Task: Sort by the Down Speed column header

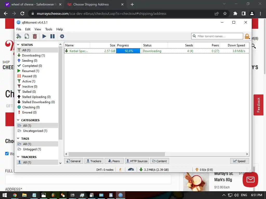Action: [233, 45]
